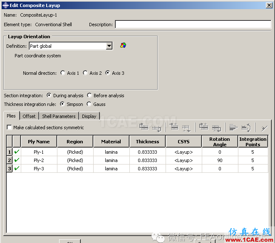Open the Display tab
Viewport: 275px width, 243px height.
tap(89, 116)
